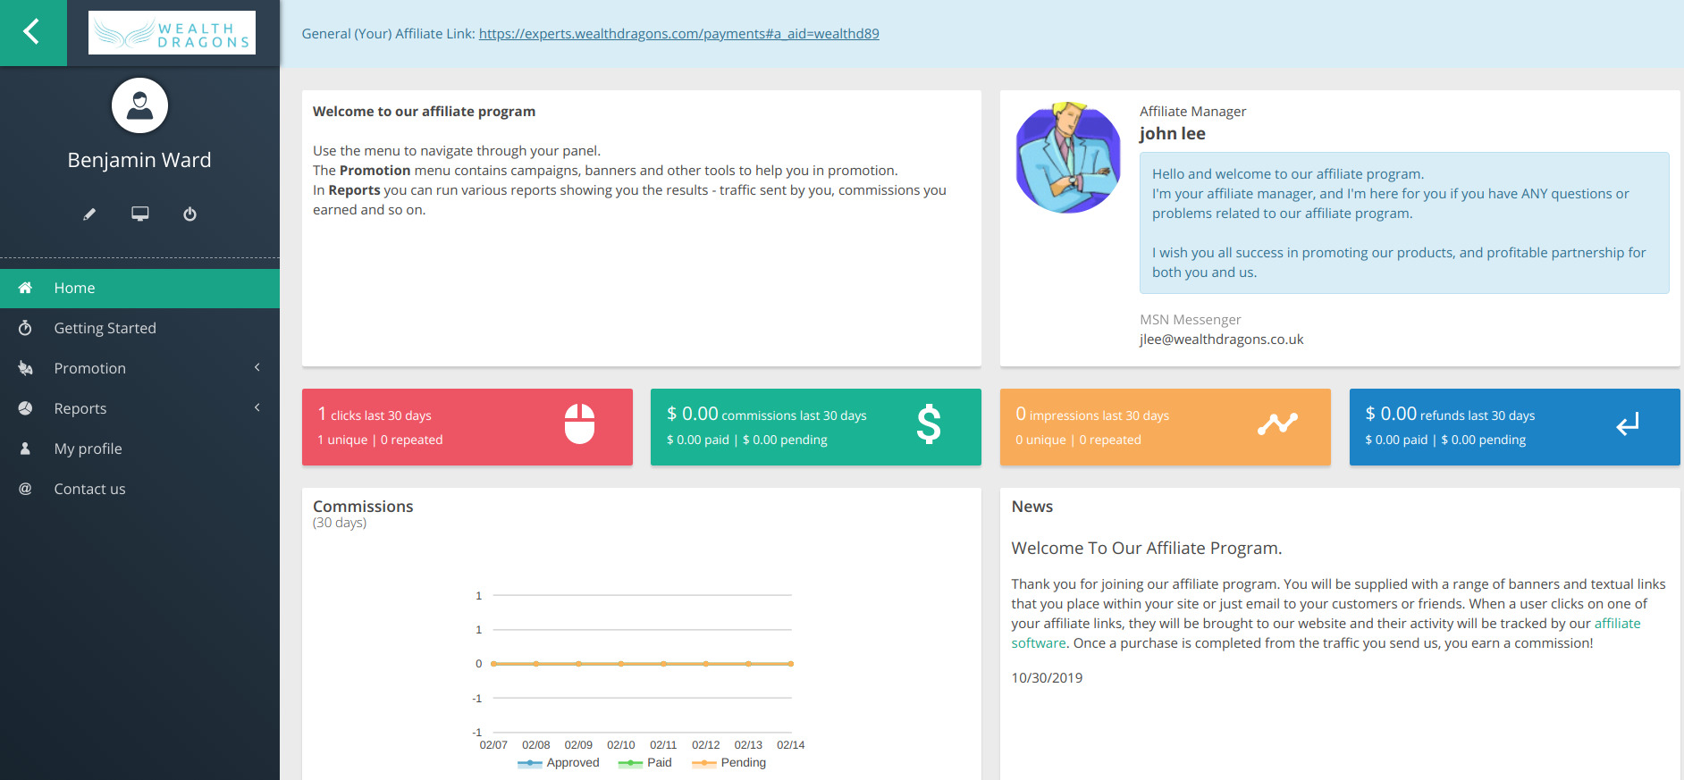Toggle the Approved series in chart legend

[x=559, y=763]
